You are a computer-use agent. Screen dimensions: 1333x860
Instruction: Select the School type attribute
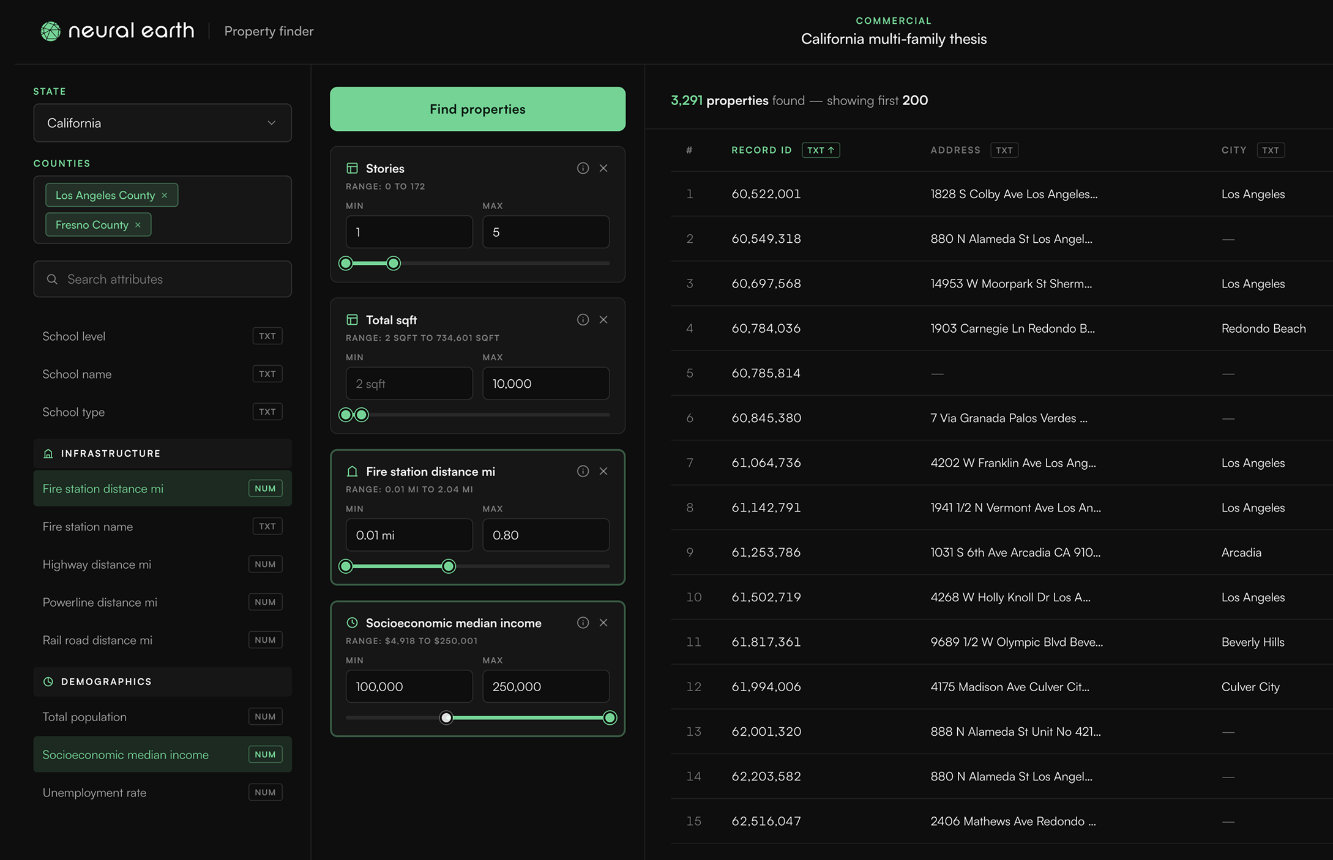tap(162, 412)
